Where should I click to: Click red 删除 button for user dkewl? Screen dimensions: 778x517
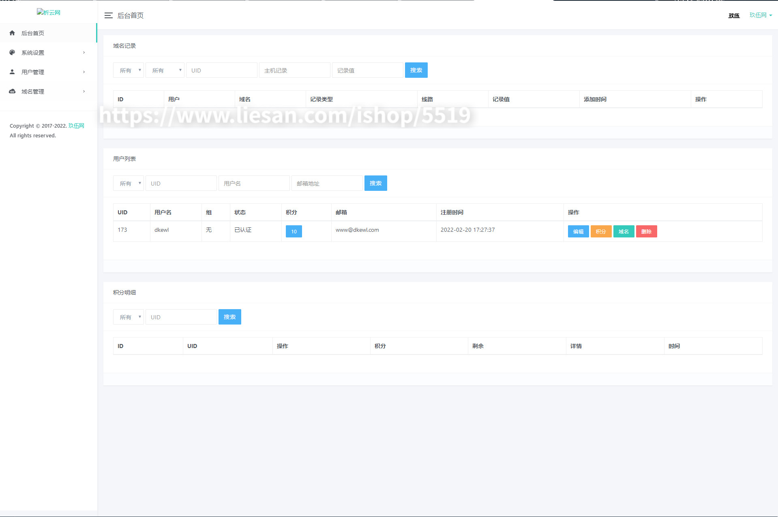click(x=647, y=231)
